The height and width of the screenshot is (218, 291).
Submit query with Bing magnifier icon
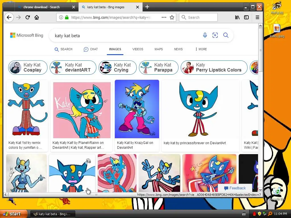[x=226, y=35]
